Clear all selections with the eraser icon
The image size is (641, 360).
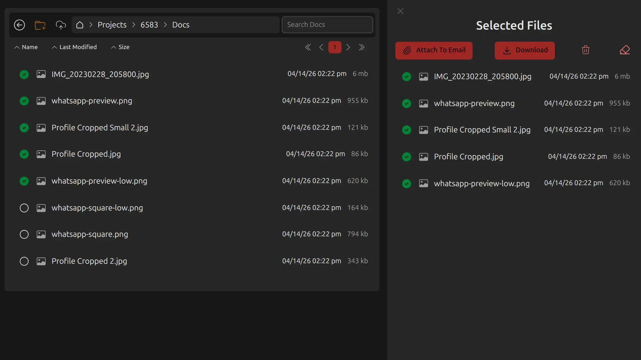(x=625, y=50)
